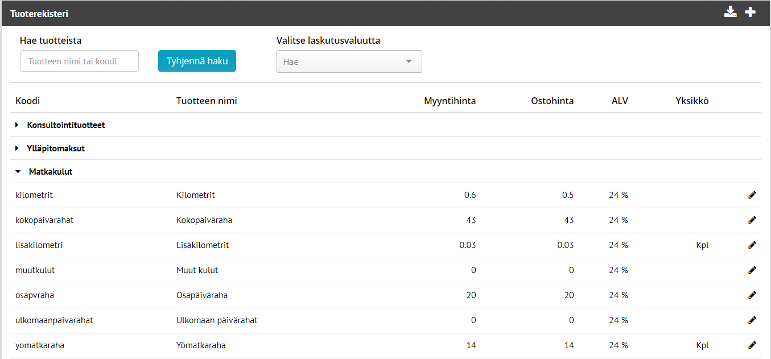Edit the yomatkaraha product row
The image size is (771, 359).
click(x=752, y=345)
